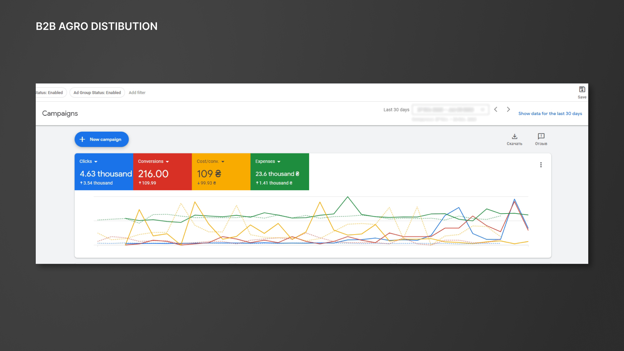Open the blurred date range picker
The height and width of the screenshot is (351, 624).
[x=450, y=110]
